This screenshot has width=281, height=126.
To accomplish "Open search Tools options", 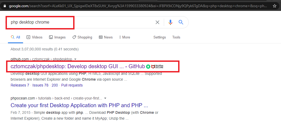I will click(176, 37).
